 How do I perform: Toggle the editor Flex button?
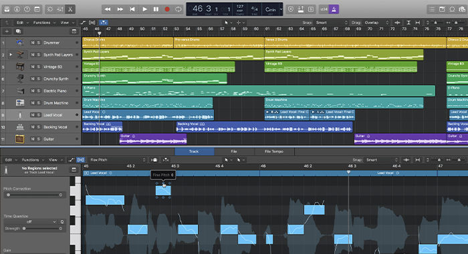click(81, 160)
